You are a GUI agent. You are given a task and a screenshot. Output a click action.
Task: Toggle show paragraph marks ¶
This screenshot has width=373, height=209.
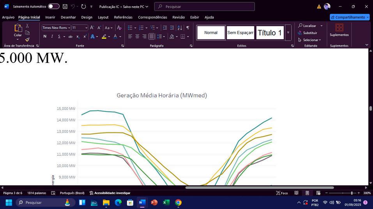pos(188,28)
